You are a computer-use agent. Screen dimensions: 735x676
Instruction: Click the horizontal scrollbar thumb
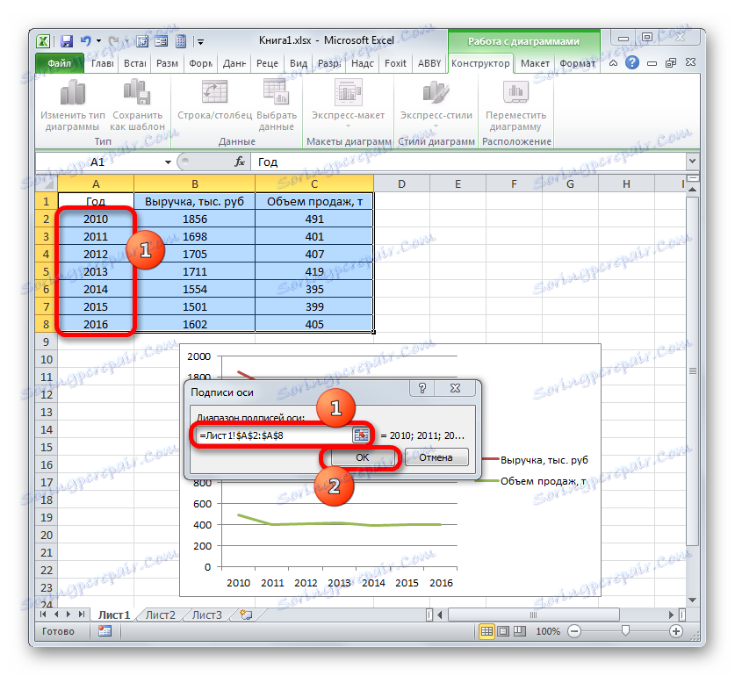click(534, 615)
